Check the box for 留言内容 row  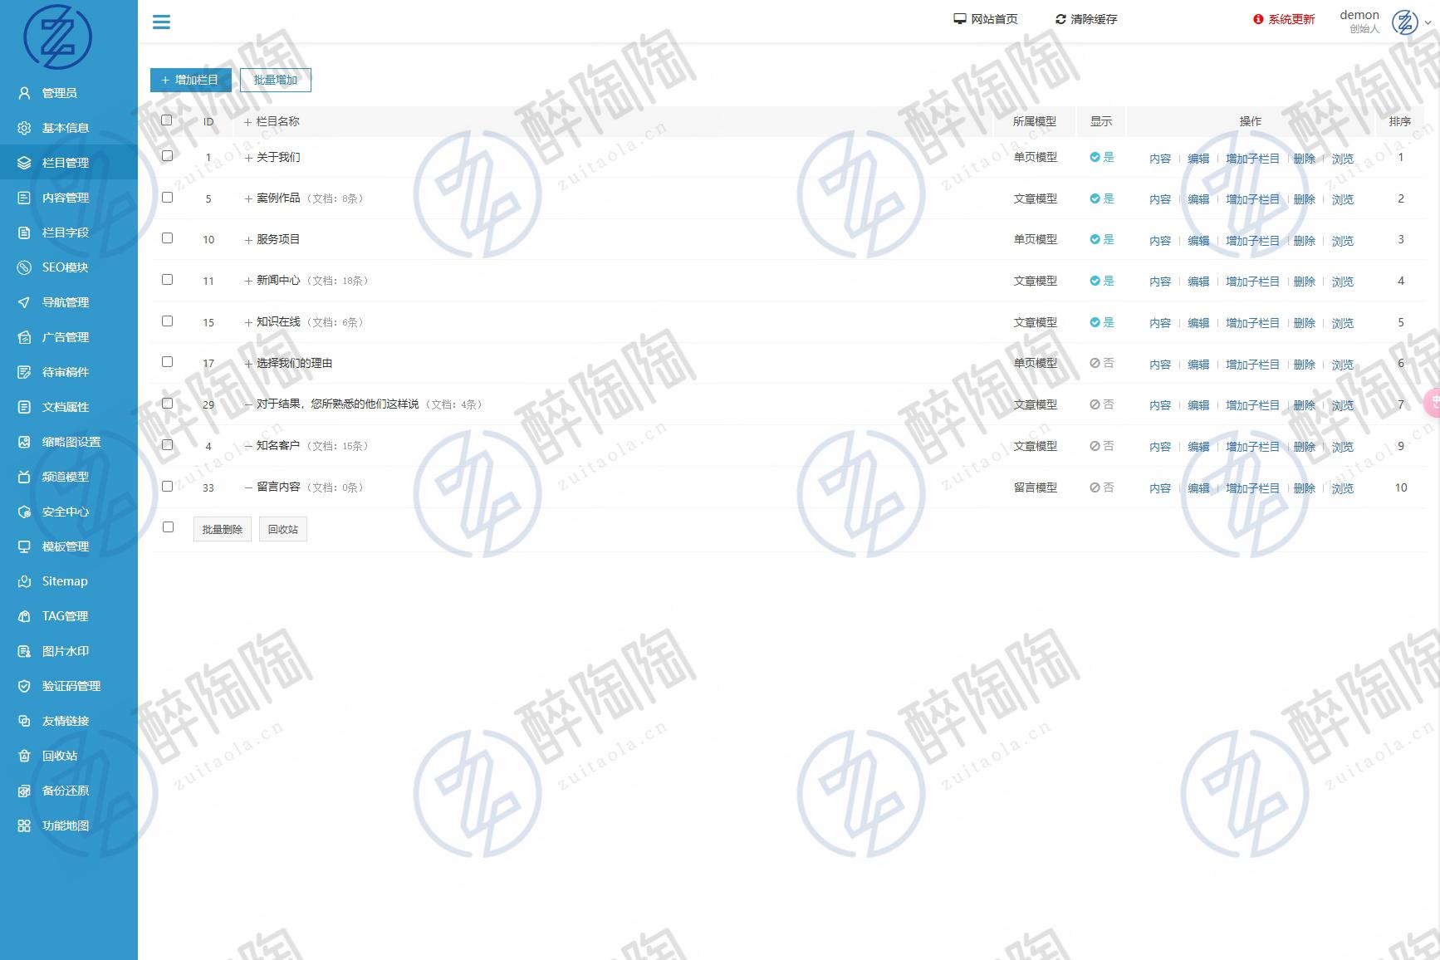point(167,486)
